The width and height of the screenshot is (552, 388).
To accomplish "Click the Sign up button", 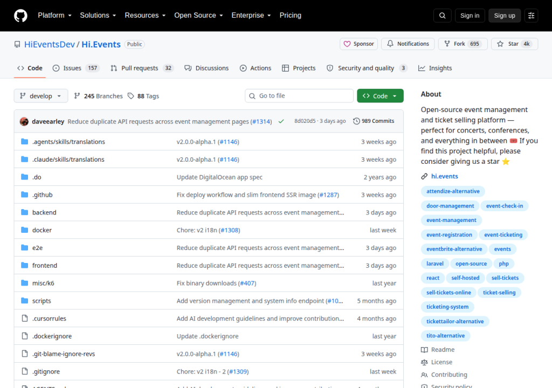I will tap(505, 16).
